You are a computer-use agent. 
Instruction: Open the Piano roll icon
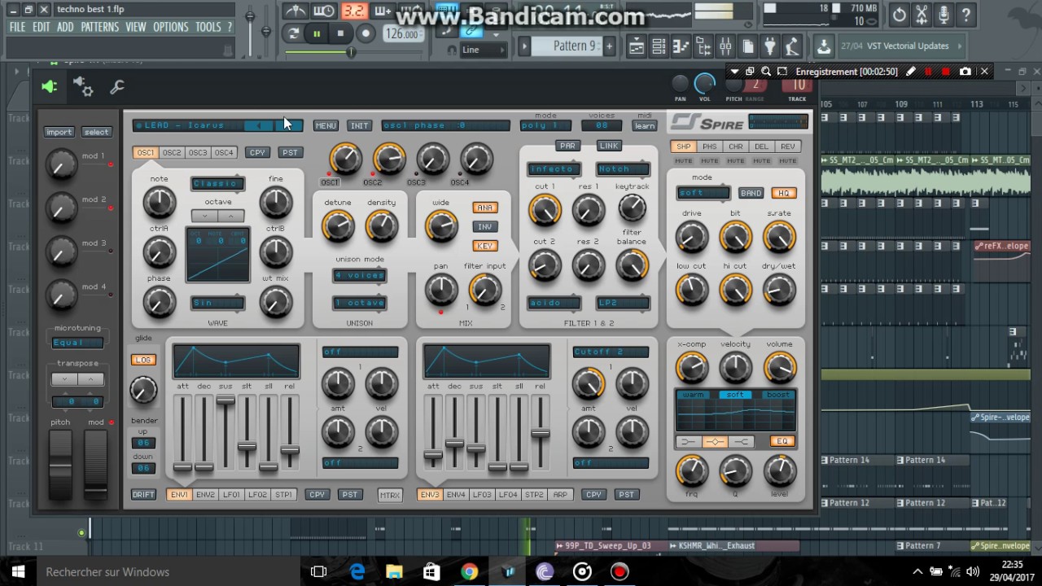[x=681, y=46]
